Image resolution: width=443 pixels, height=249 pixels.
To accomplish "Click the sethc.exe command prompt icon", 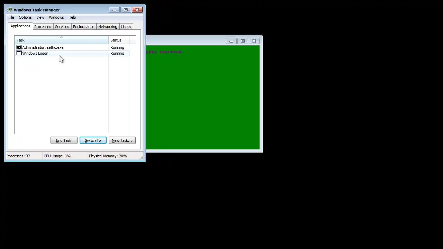I will [x=19, y=47].
